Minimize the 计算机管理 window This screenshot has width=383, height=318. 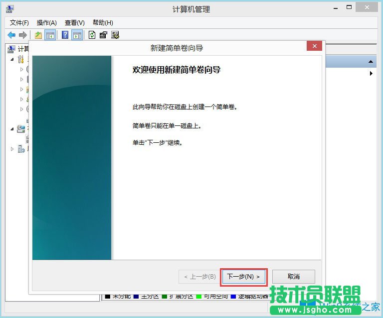click(336, 8)
